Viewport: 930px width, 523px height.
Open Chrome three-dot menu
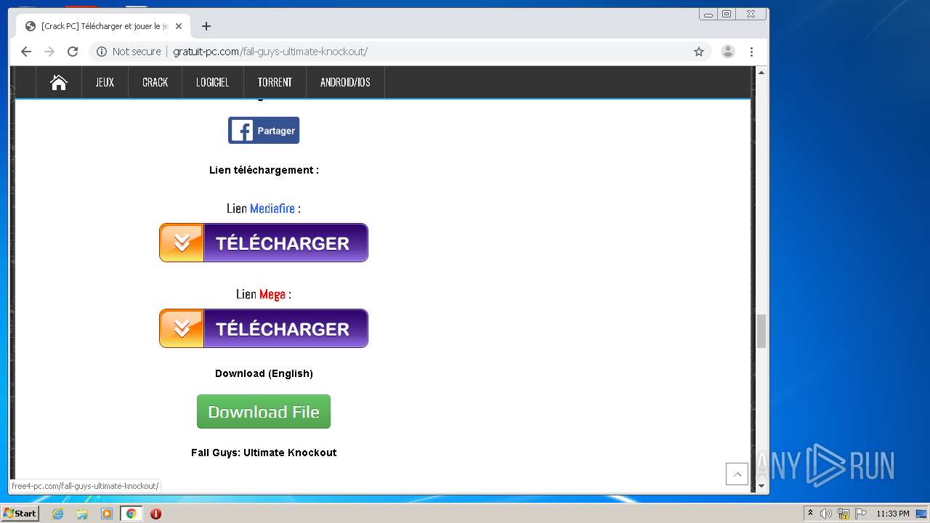(x=751, y=52)
